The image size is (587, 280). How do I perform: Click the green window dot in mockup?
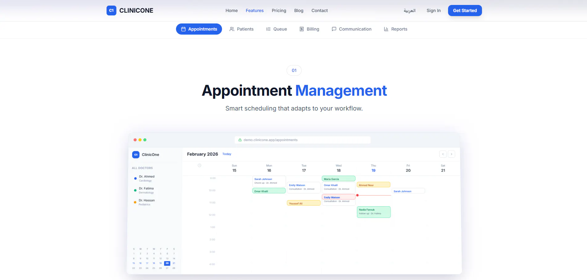click(x=145, y=140)
